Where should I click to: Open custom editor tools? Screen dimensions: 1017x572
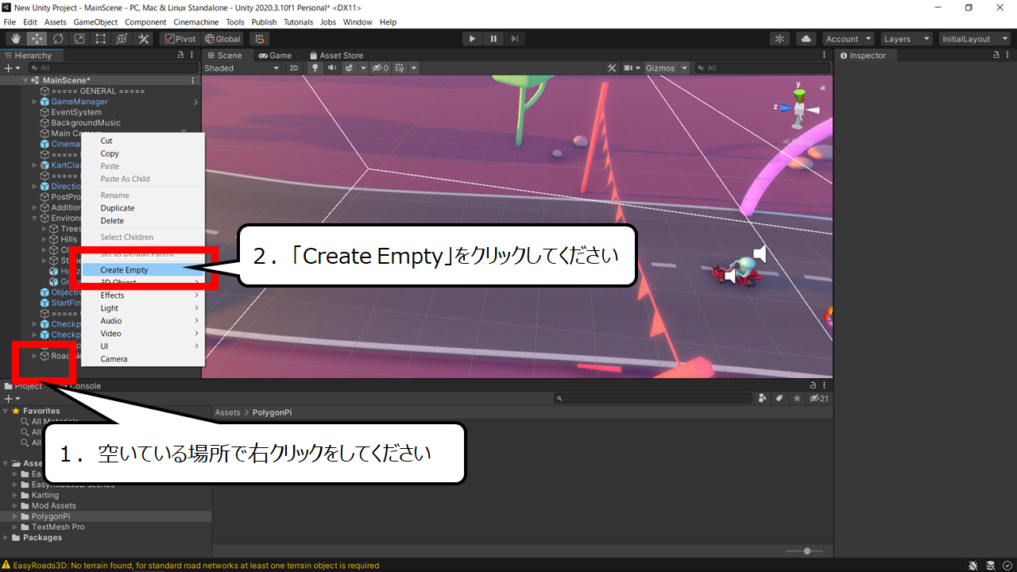point(144,38)
